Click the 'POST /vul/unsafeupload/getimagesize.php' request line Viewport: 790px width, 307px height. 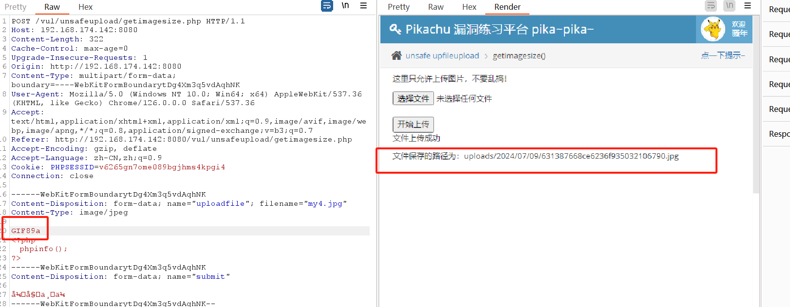coord(128,21)
